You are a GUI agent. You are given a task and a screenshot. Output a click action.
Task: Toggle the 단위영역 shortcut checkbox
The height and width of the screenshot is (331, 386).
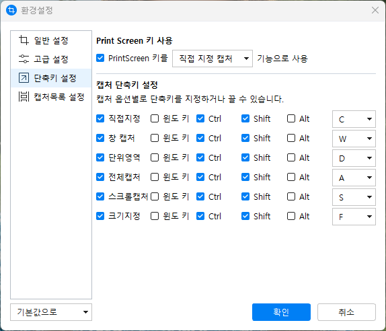click(x=100, y=157)
